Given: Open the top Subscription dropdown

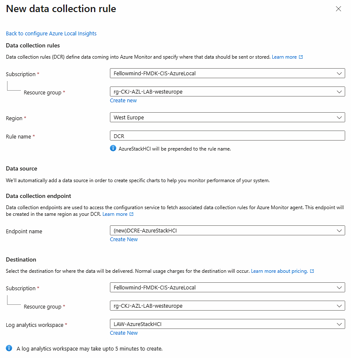Looking at the screenshot, I should click(x=227, y=74).
